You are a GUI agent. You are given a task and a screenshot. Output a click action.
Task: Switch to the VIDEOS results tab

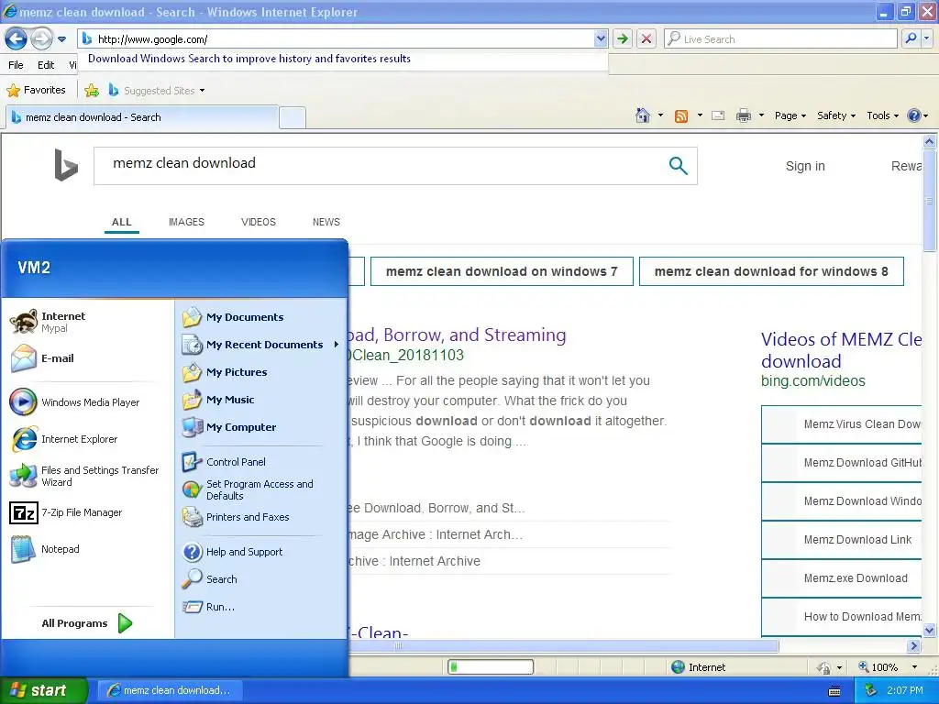point(258,222)
